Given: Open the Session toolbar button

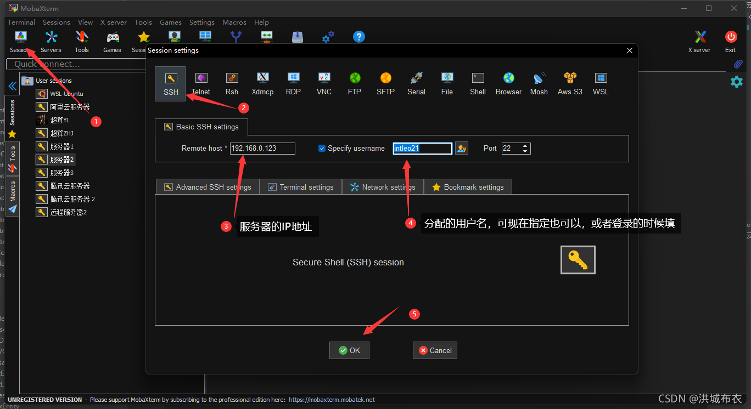Looking at the screenshot, I should coord(20,42).
